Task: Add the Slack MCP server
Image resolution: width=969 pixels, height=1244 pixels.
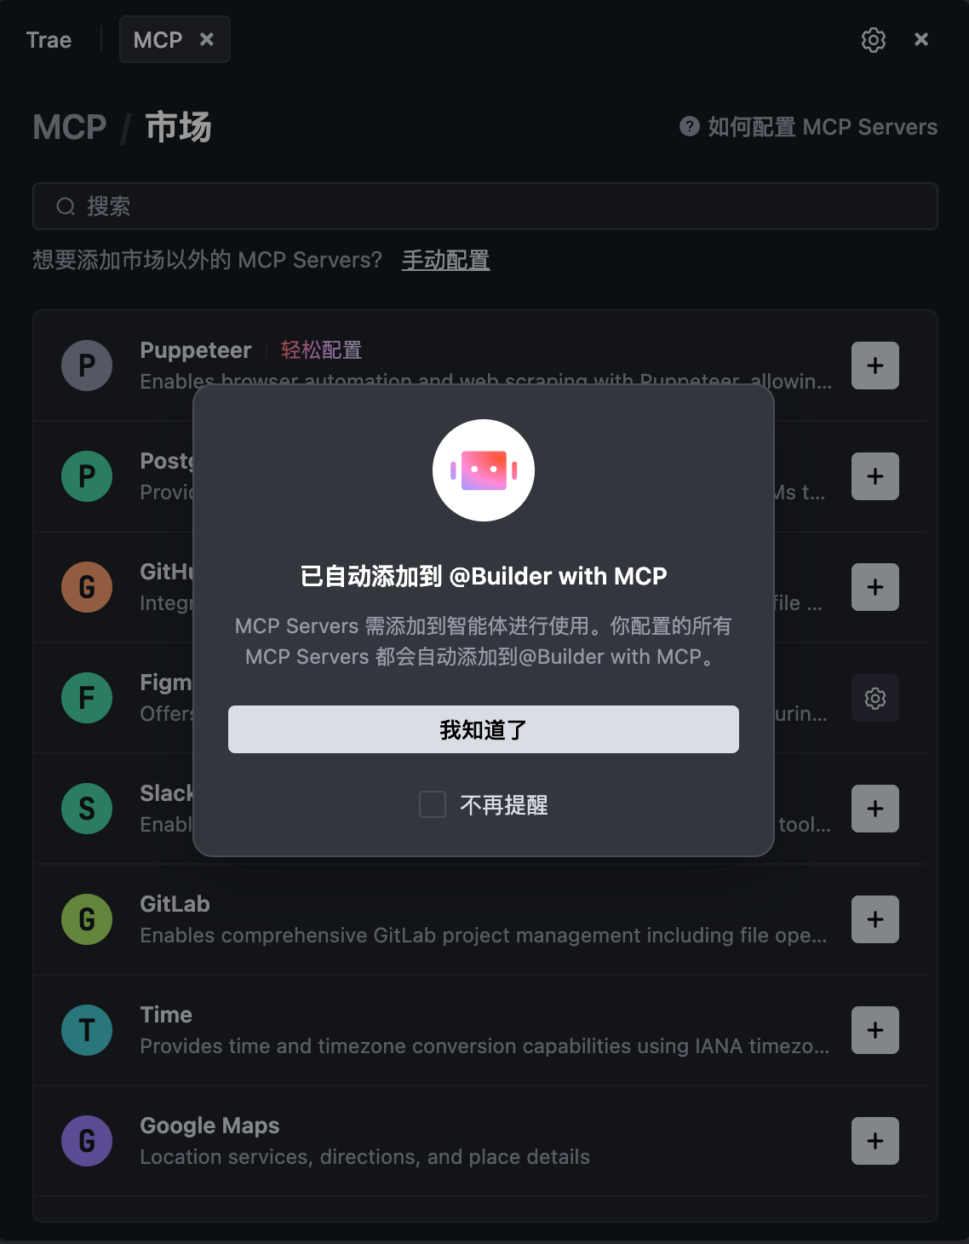Action: tap(875, 809)
